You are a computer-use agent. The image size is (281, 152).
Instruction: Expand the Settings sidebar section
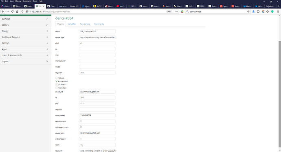pyautogui.click(x=26, y=43)
